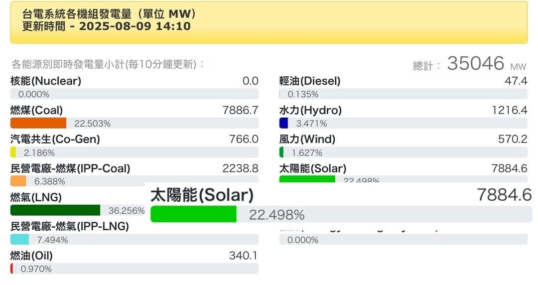Click the yellow Co-Gen bar segment
This screenshot has height=285, width=538.
(13, 152)
